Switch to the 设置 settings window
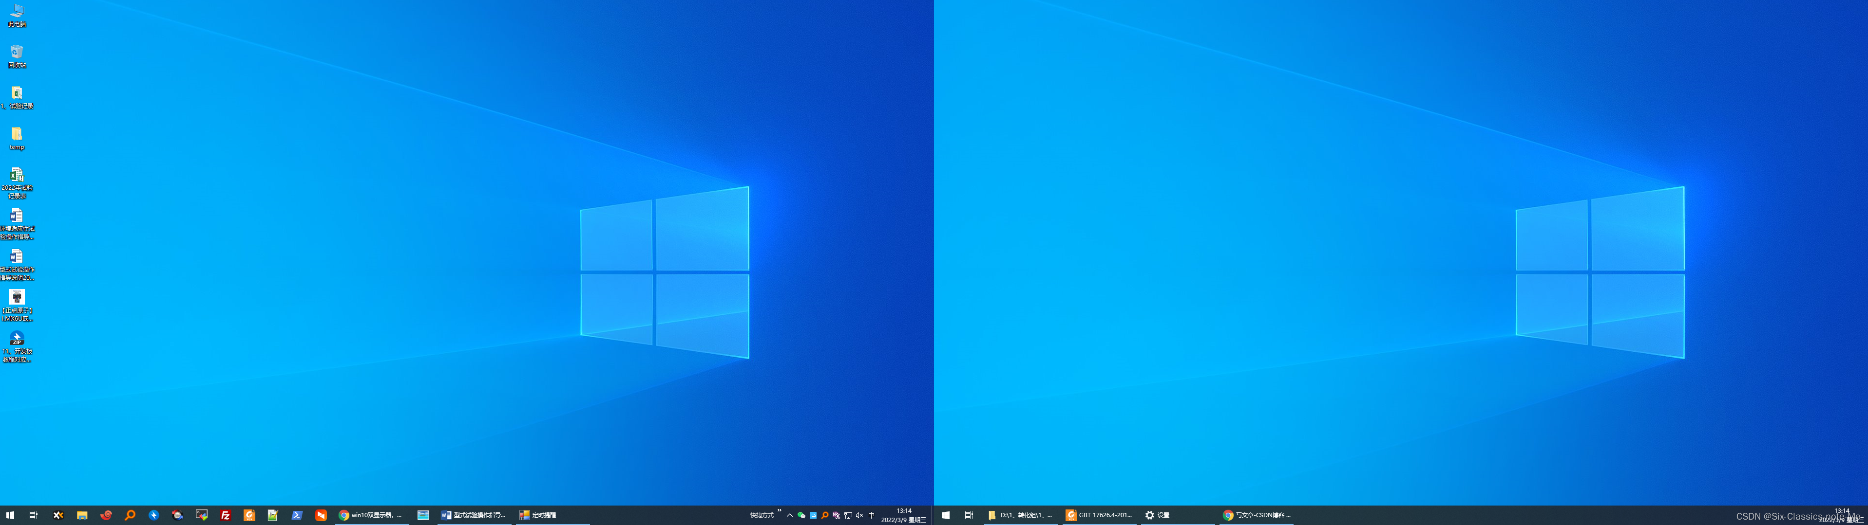 tap(1178, 515)
